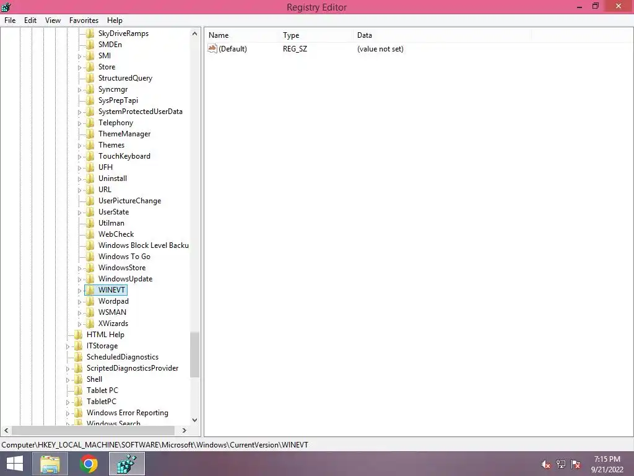Select the TabletPC key label
The image size is (634, 476).
pos(102,402)
